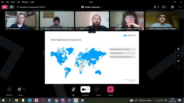
Task: Click the red recording indicator button
Action: click(5, 7)
